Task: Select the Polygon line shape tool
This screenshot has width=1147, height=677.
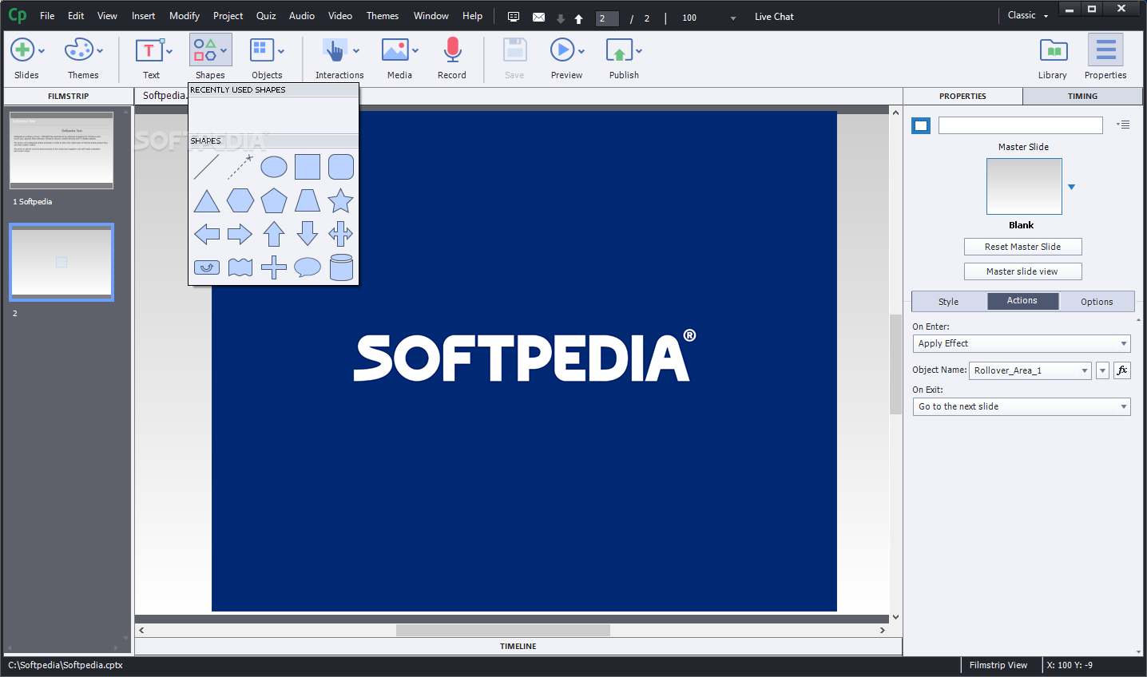Action: pyautogui.click(x=240, y=167)
